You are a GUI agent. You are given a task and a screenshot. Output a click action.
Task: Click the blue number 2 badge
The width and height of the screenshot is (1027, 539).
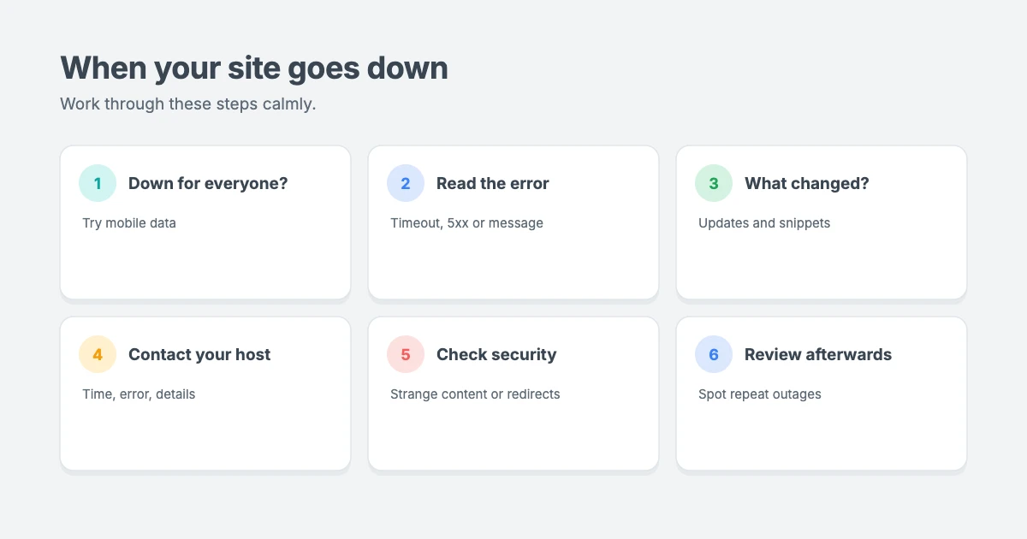coord(406,183)
